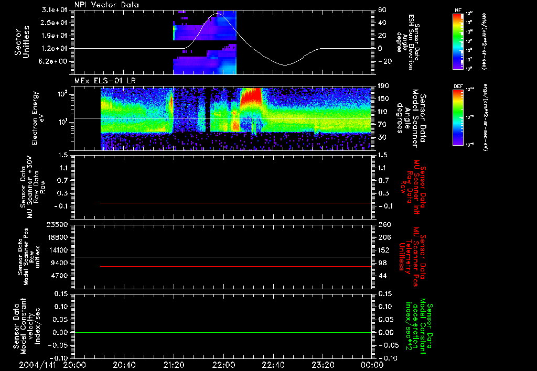Click the red high-flux burst in ELS spectrogram
This screenshot has height=371, width=537.
251,97
